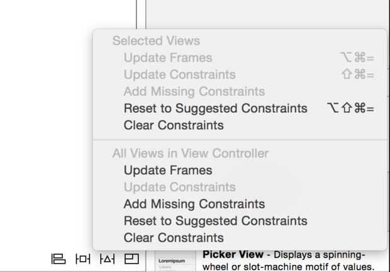390x272 pixels.
Task: Click the All Views in View Controller header
Action: pos(190,153)
